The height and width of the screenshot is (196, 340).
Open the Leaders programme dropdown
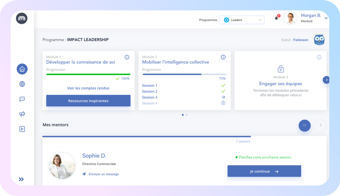(242, 20)
